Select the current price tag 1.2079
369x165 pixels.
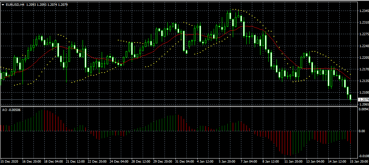click(x=364, y=99)
